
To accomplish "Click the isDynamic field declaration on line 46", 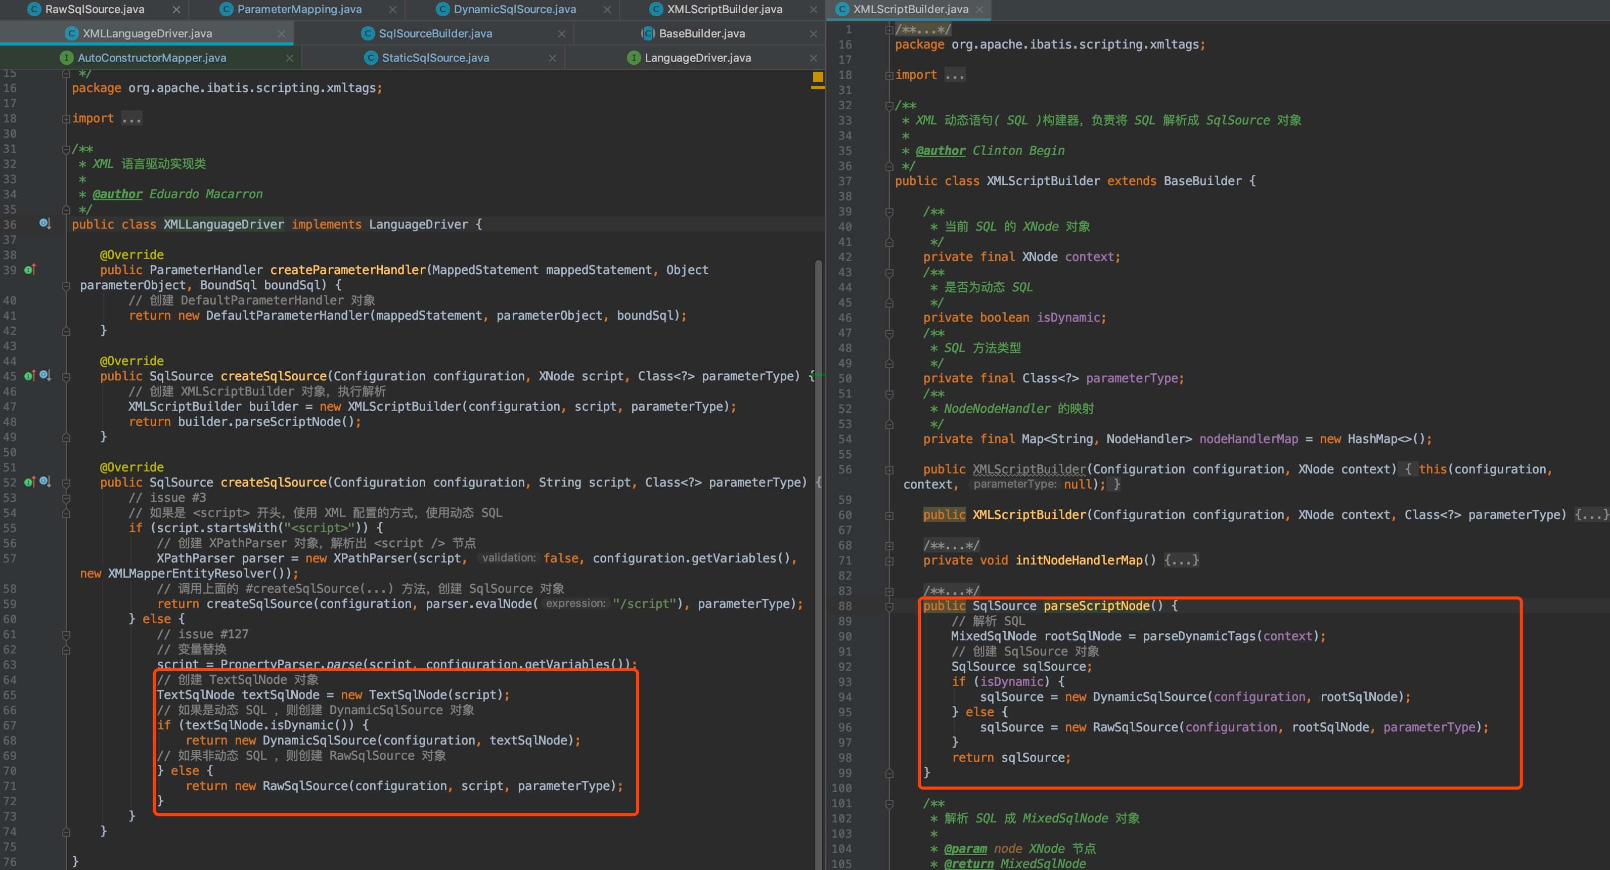I will (x=1068, y=318).
